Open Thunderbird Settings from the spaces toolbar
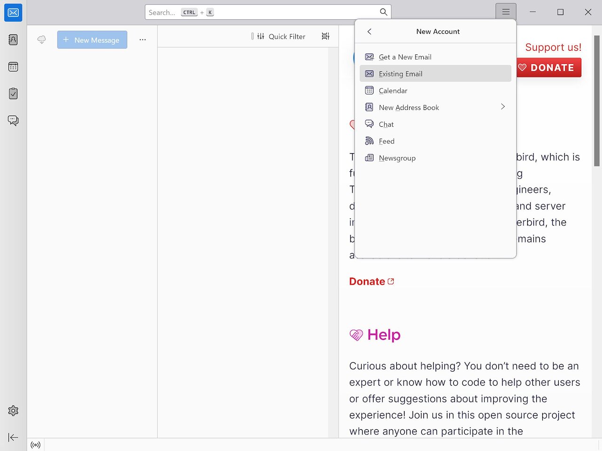 coord(13,411)
